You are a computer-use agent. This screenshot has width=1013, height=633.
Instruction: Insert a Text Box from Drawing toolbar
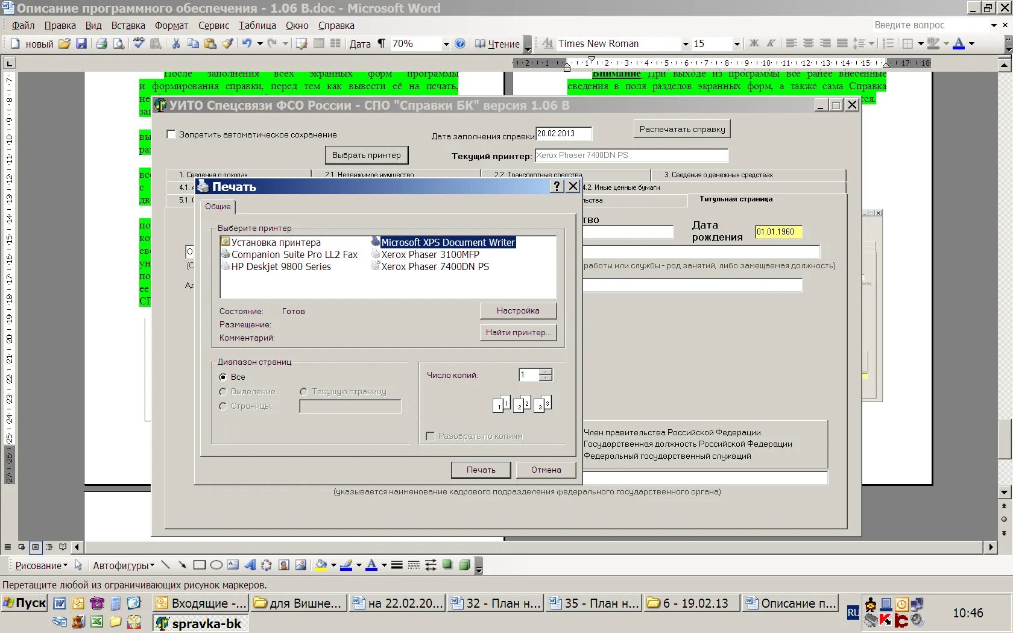[233, 565]
